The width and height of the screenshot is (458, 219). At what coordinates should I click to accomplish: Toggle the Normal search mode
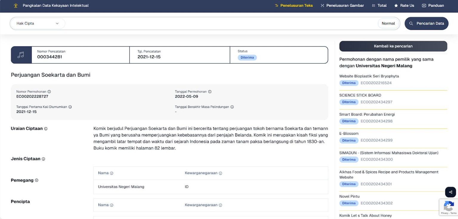click(x=388, y=23)
